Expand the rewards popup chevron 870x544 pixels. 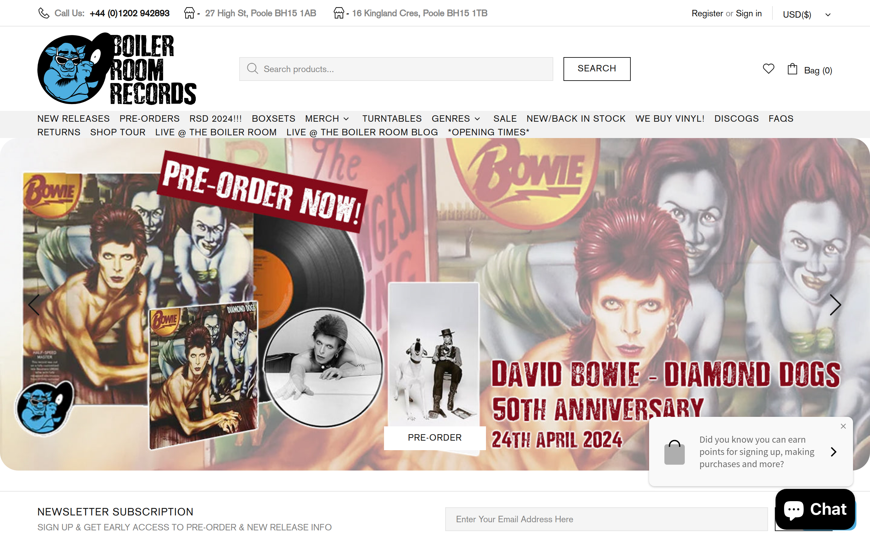tap(834, 452)
